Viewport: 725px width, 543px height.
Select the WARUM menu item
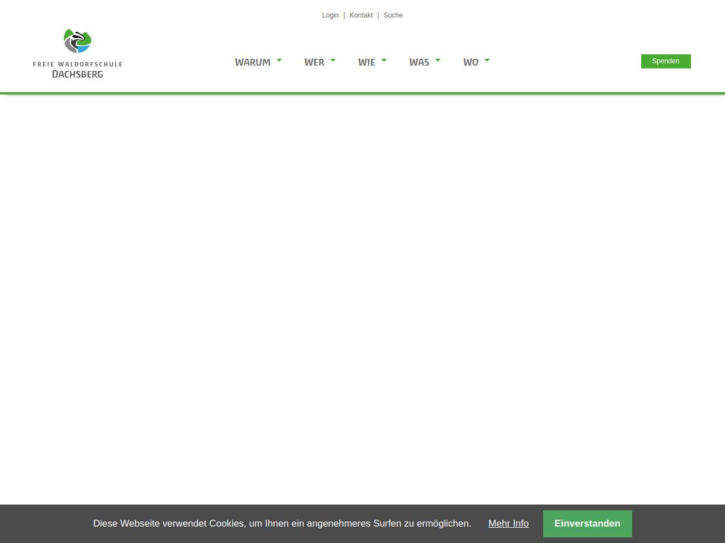[x=253, y=62]
